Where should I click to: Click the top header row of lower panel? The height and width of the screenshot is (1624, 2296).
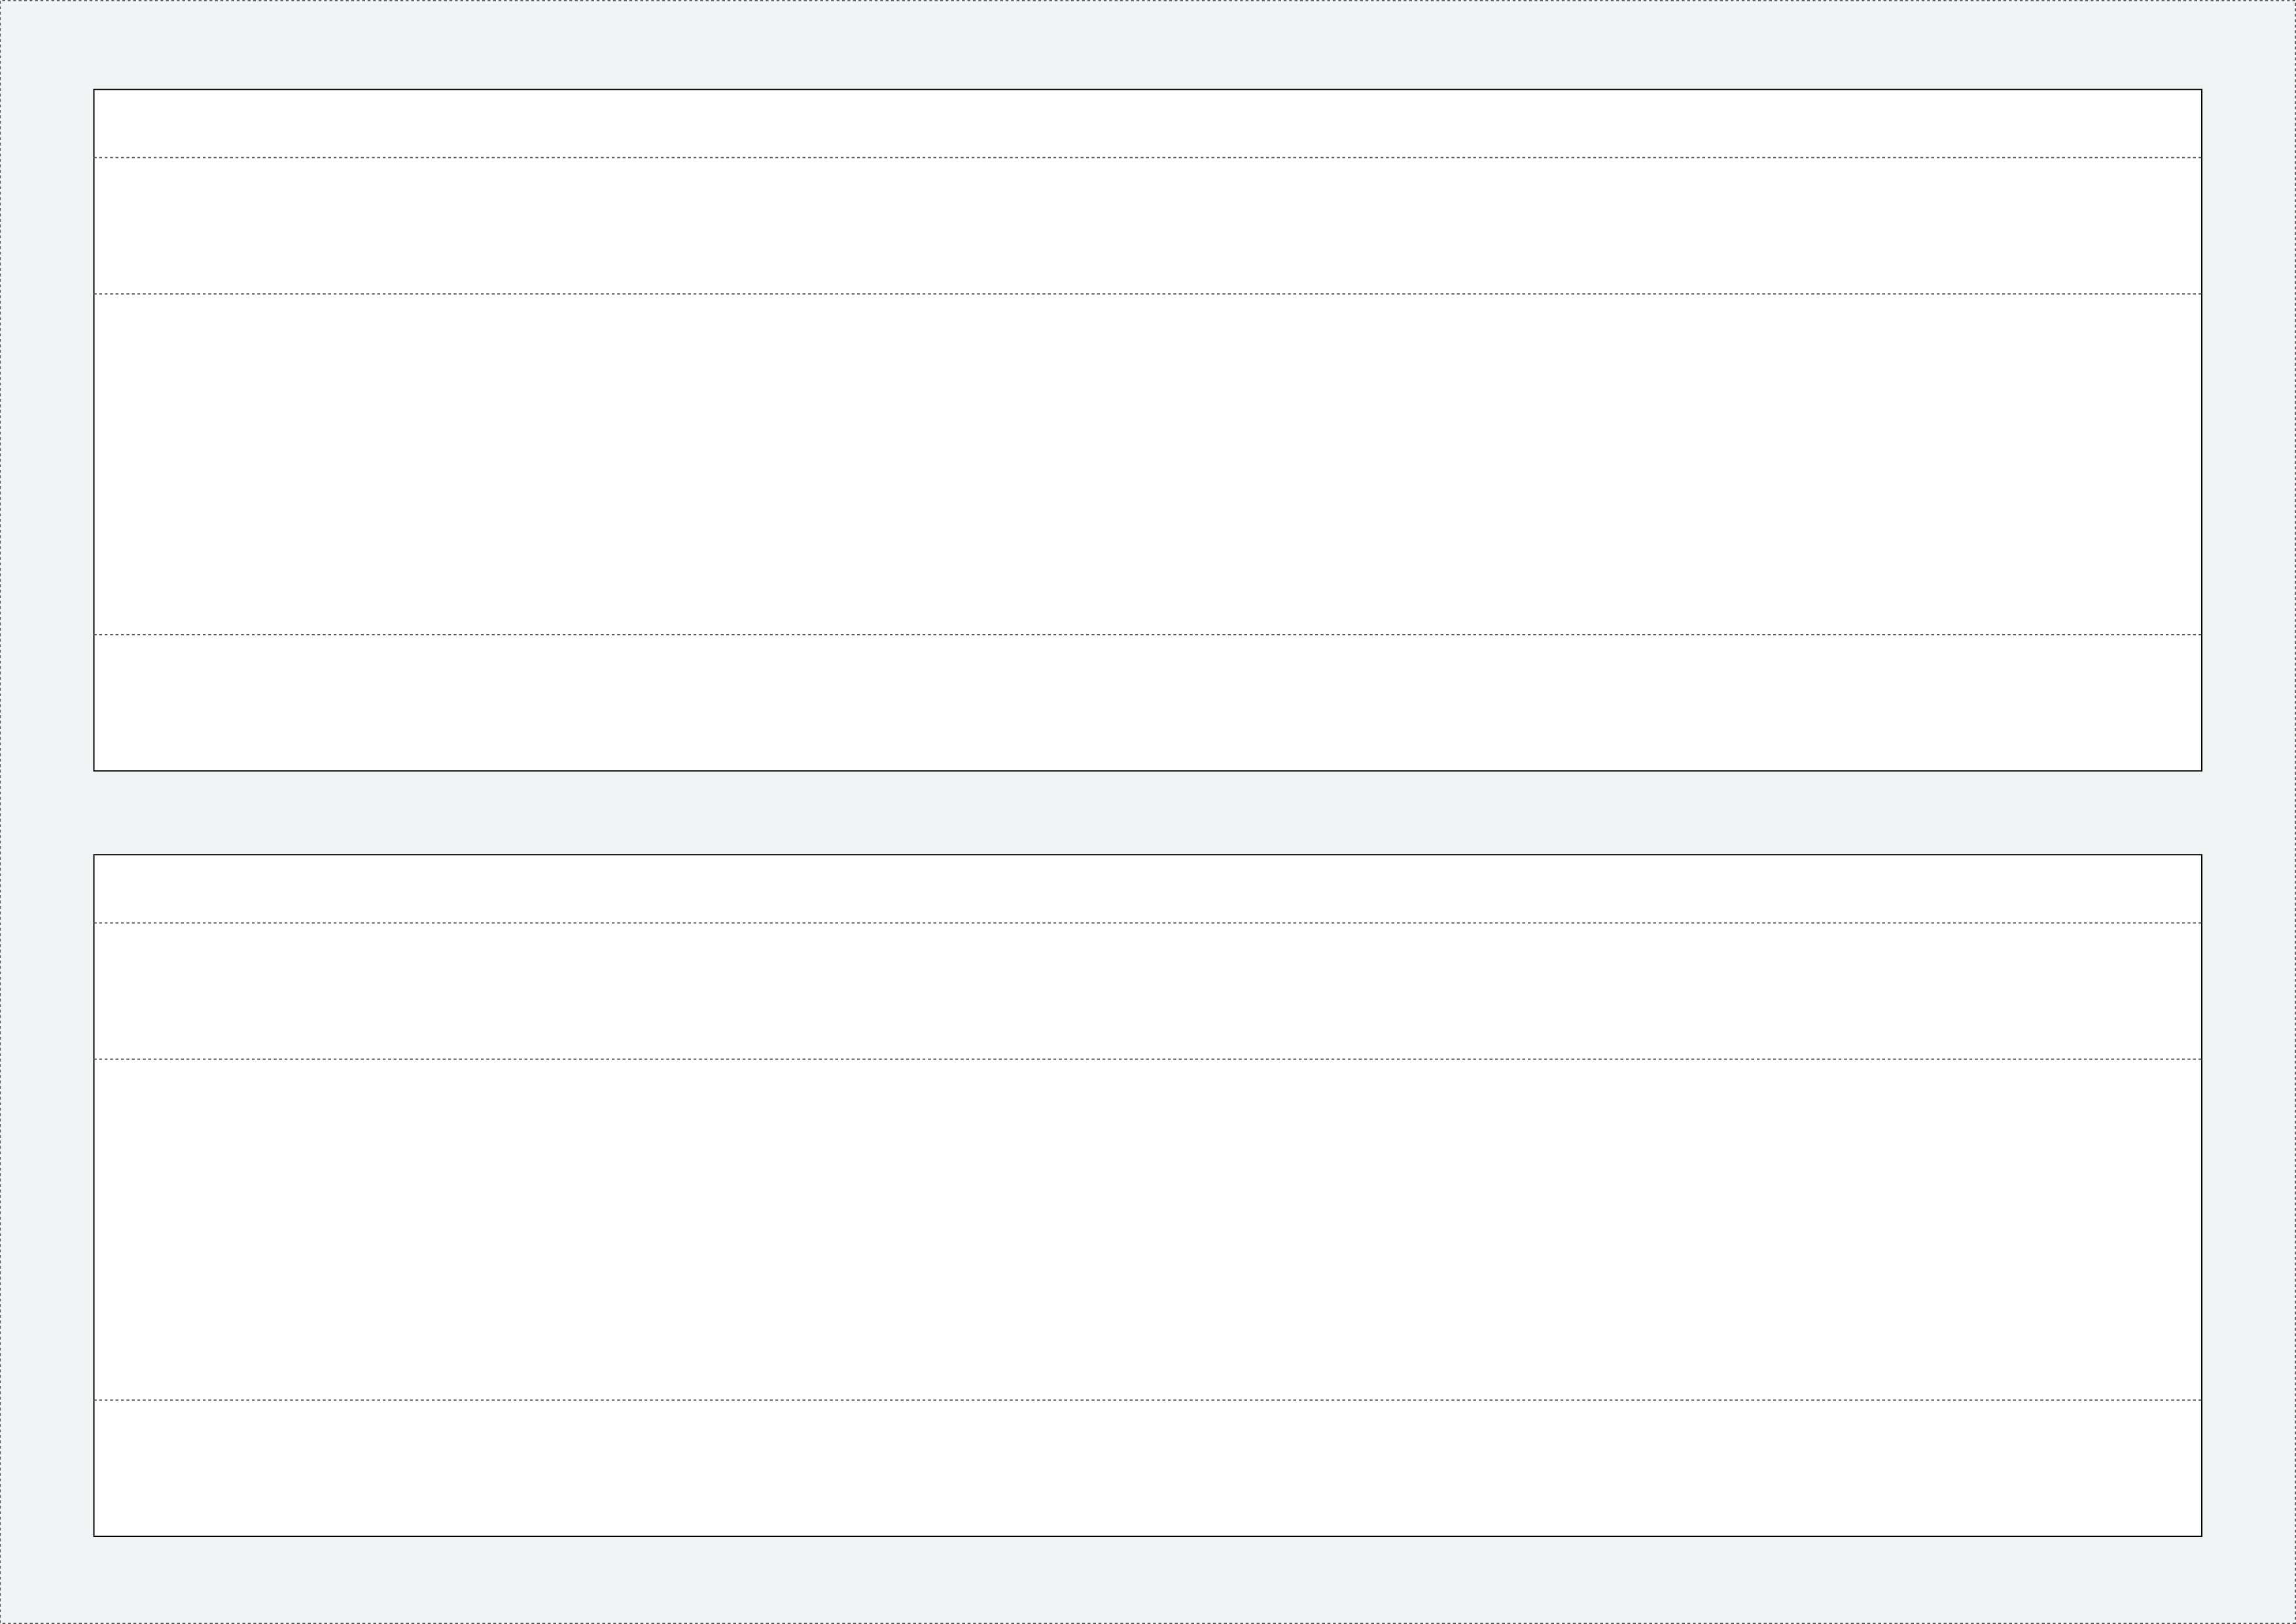pyautogui.click(x=1148, y=889)
